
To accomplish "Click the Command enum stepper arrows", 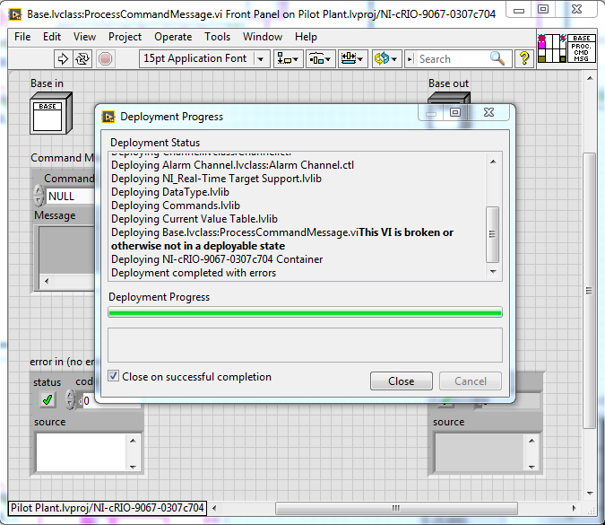I will [x=39, y=196].
